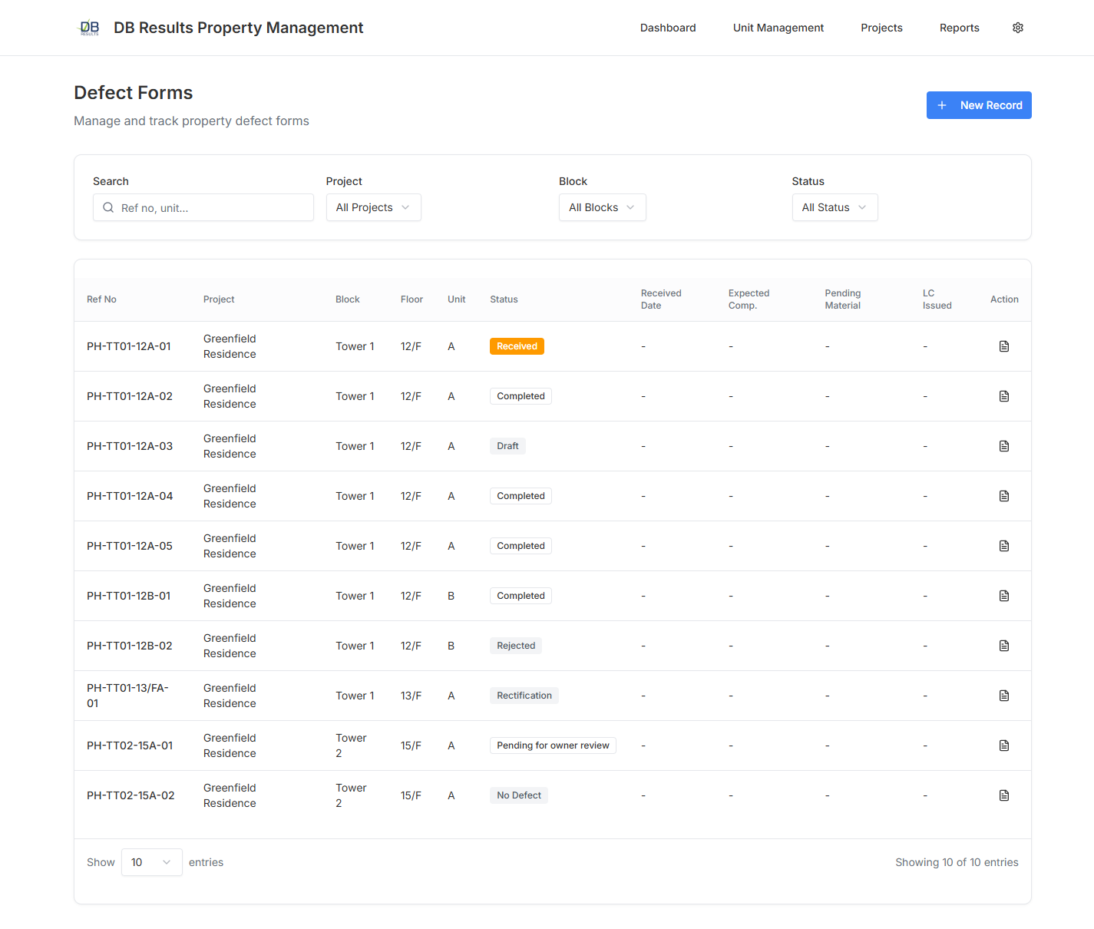1094x929 pixels.
Task: Open document icon for PH-TT01-12A-03
Action: click(1004, 446)
